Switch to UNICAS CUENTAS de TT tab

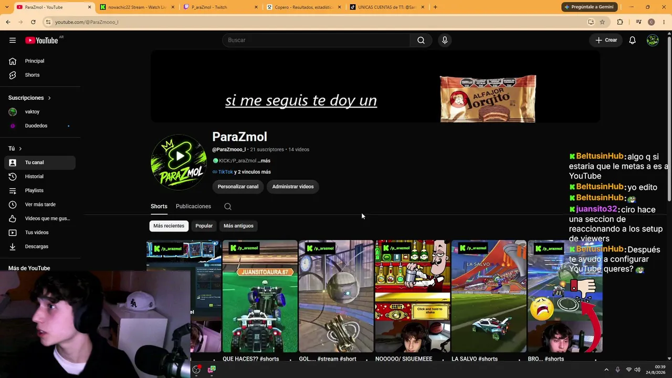click(x=386, y=7)
